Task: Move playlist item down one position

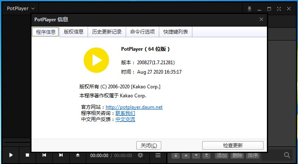Action: [x=196, y=155]
